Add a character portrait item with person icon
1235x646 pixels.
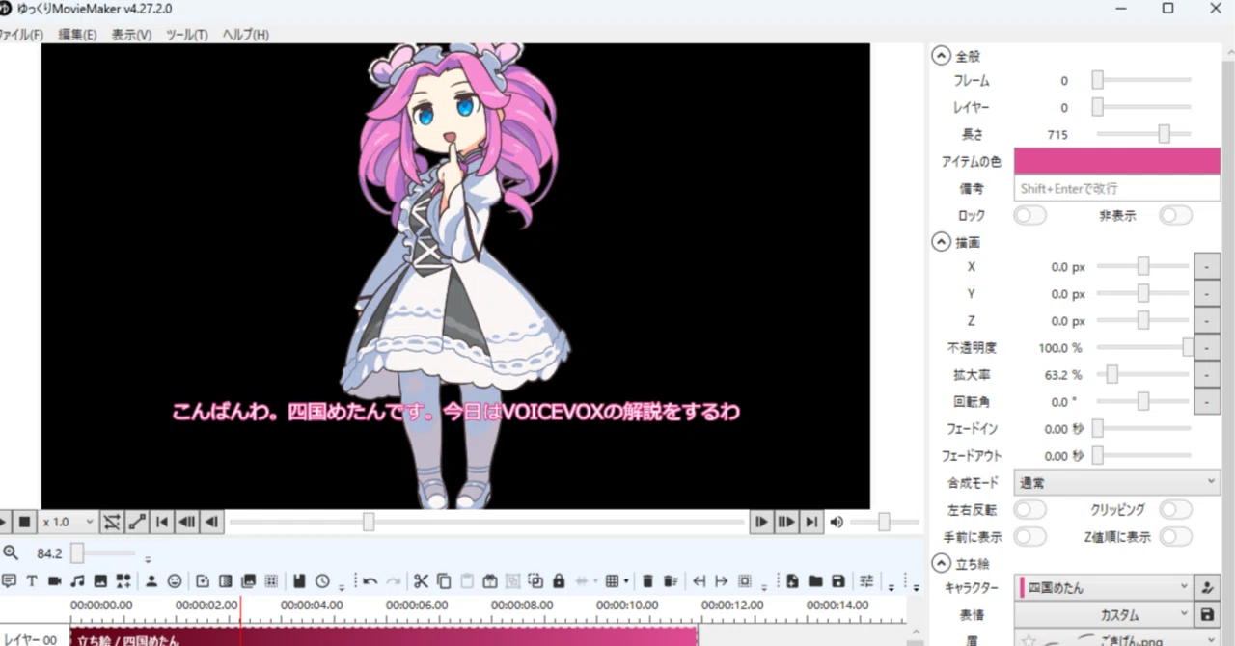pos(151,581)
